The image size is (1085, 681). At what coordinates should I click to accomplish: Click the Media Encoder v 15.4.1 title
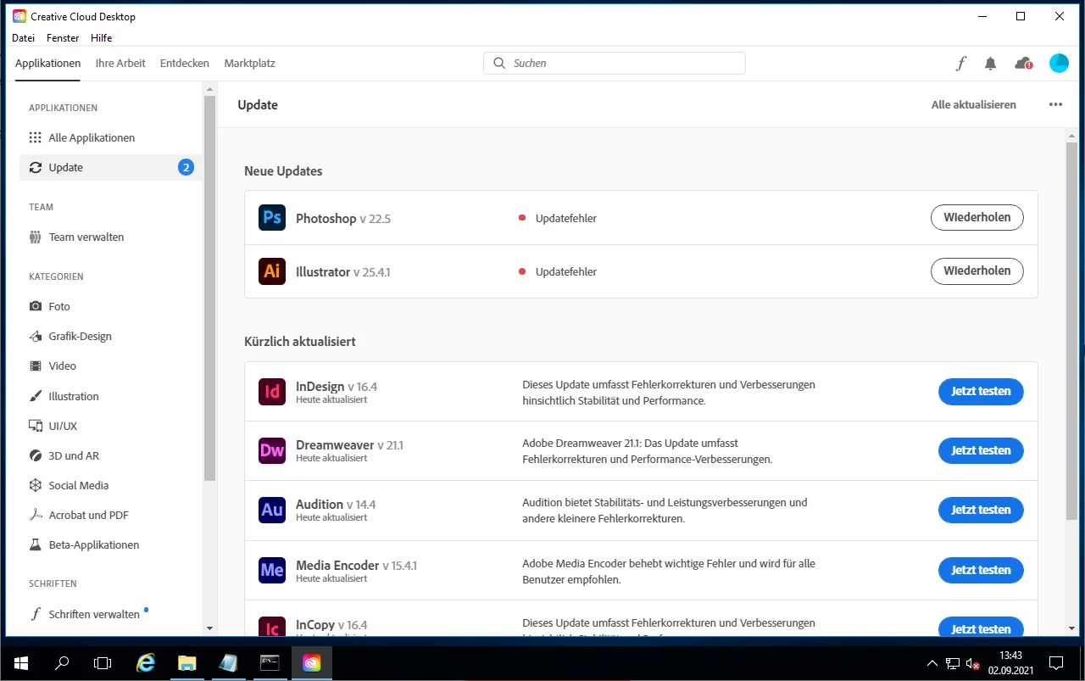356,566
